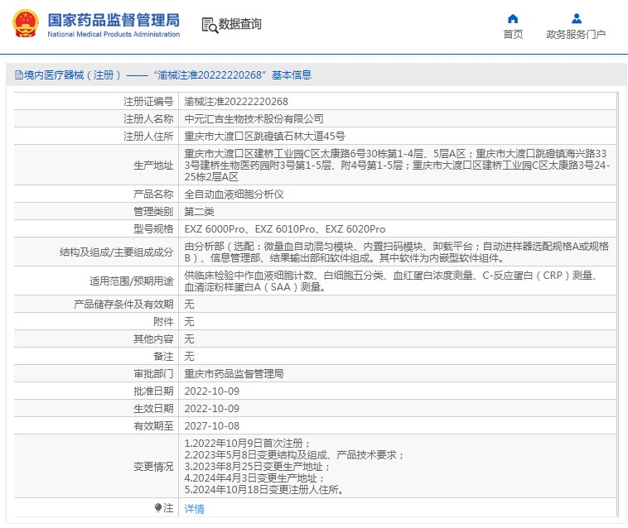Select registrant name 中元汇吉生物技术股份有限公司

tap(254, 119)
